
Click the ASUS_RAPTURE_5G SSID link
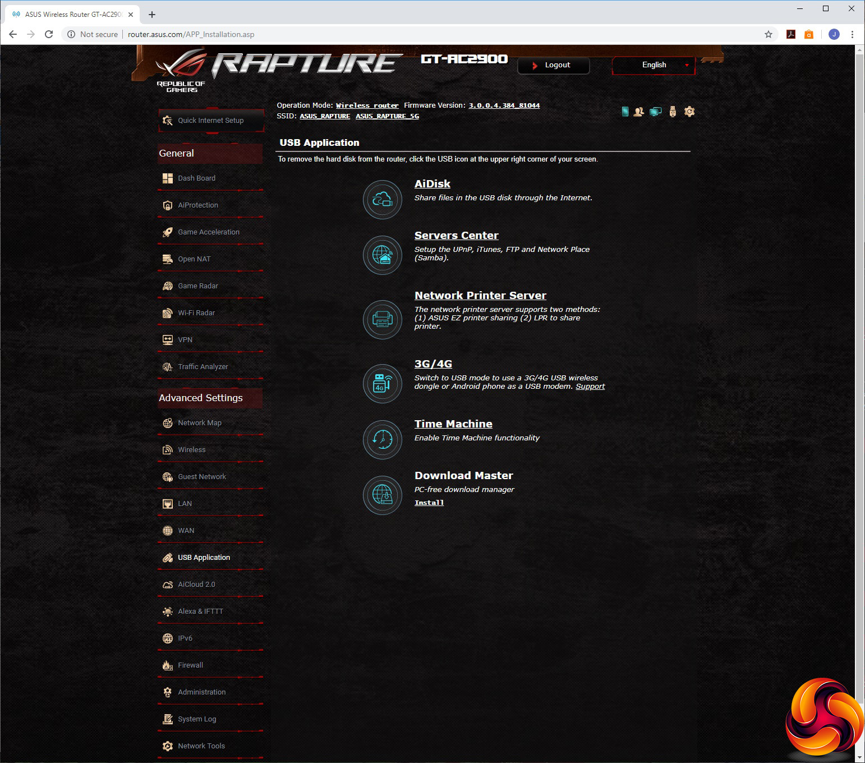click(387, 116)
